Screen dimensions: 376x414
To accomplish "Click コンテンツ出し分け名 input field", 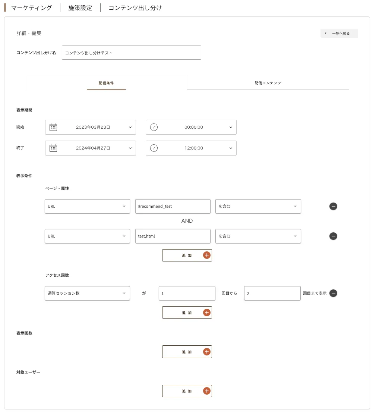I will [132, 53].
